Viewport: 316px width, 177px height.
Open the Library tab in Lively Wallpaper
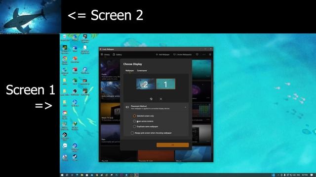point(105,55)
